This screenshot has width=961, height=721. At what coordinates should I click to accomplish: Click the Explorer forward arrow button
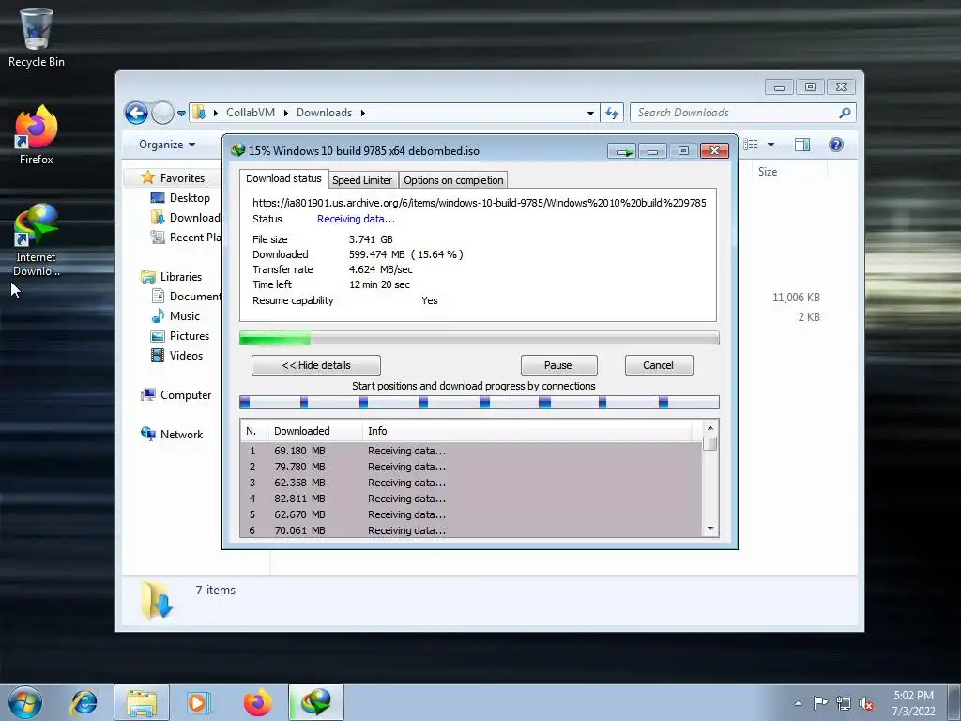(x=162, y=113)
